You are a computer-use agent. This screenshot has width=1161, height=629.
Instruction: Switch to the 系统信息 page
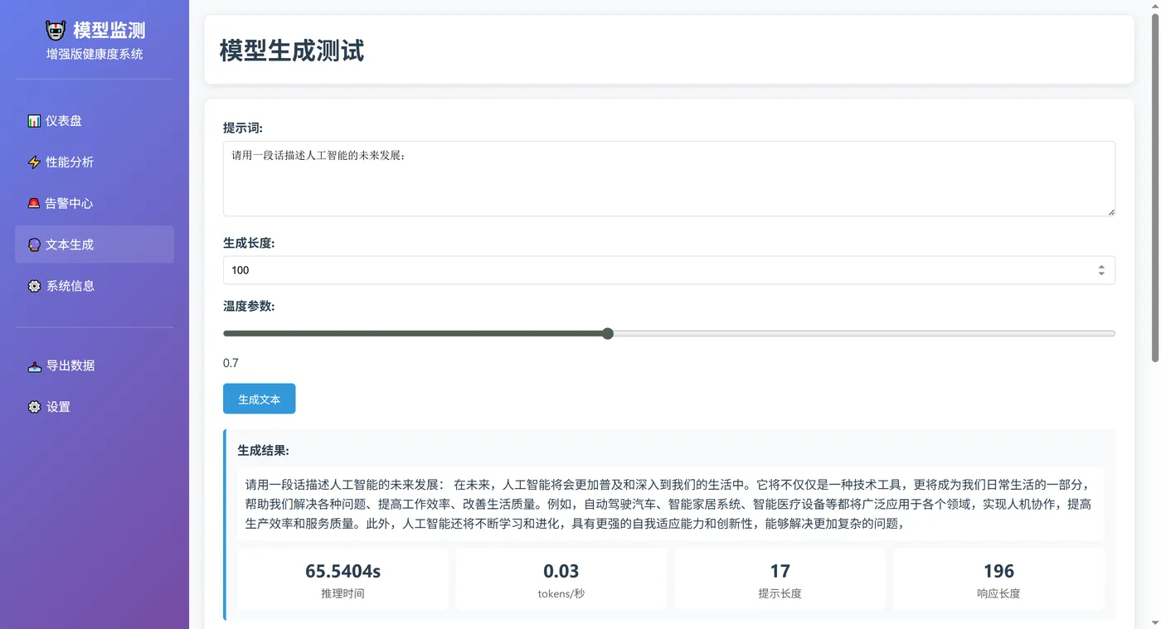point(70,285)
